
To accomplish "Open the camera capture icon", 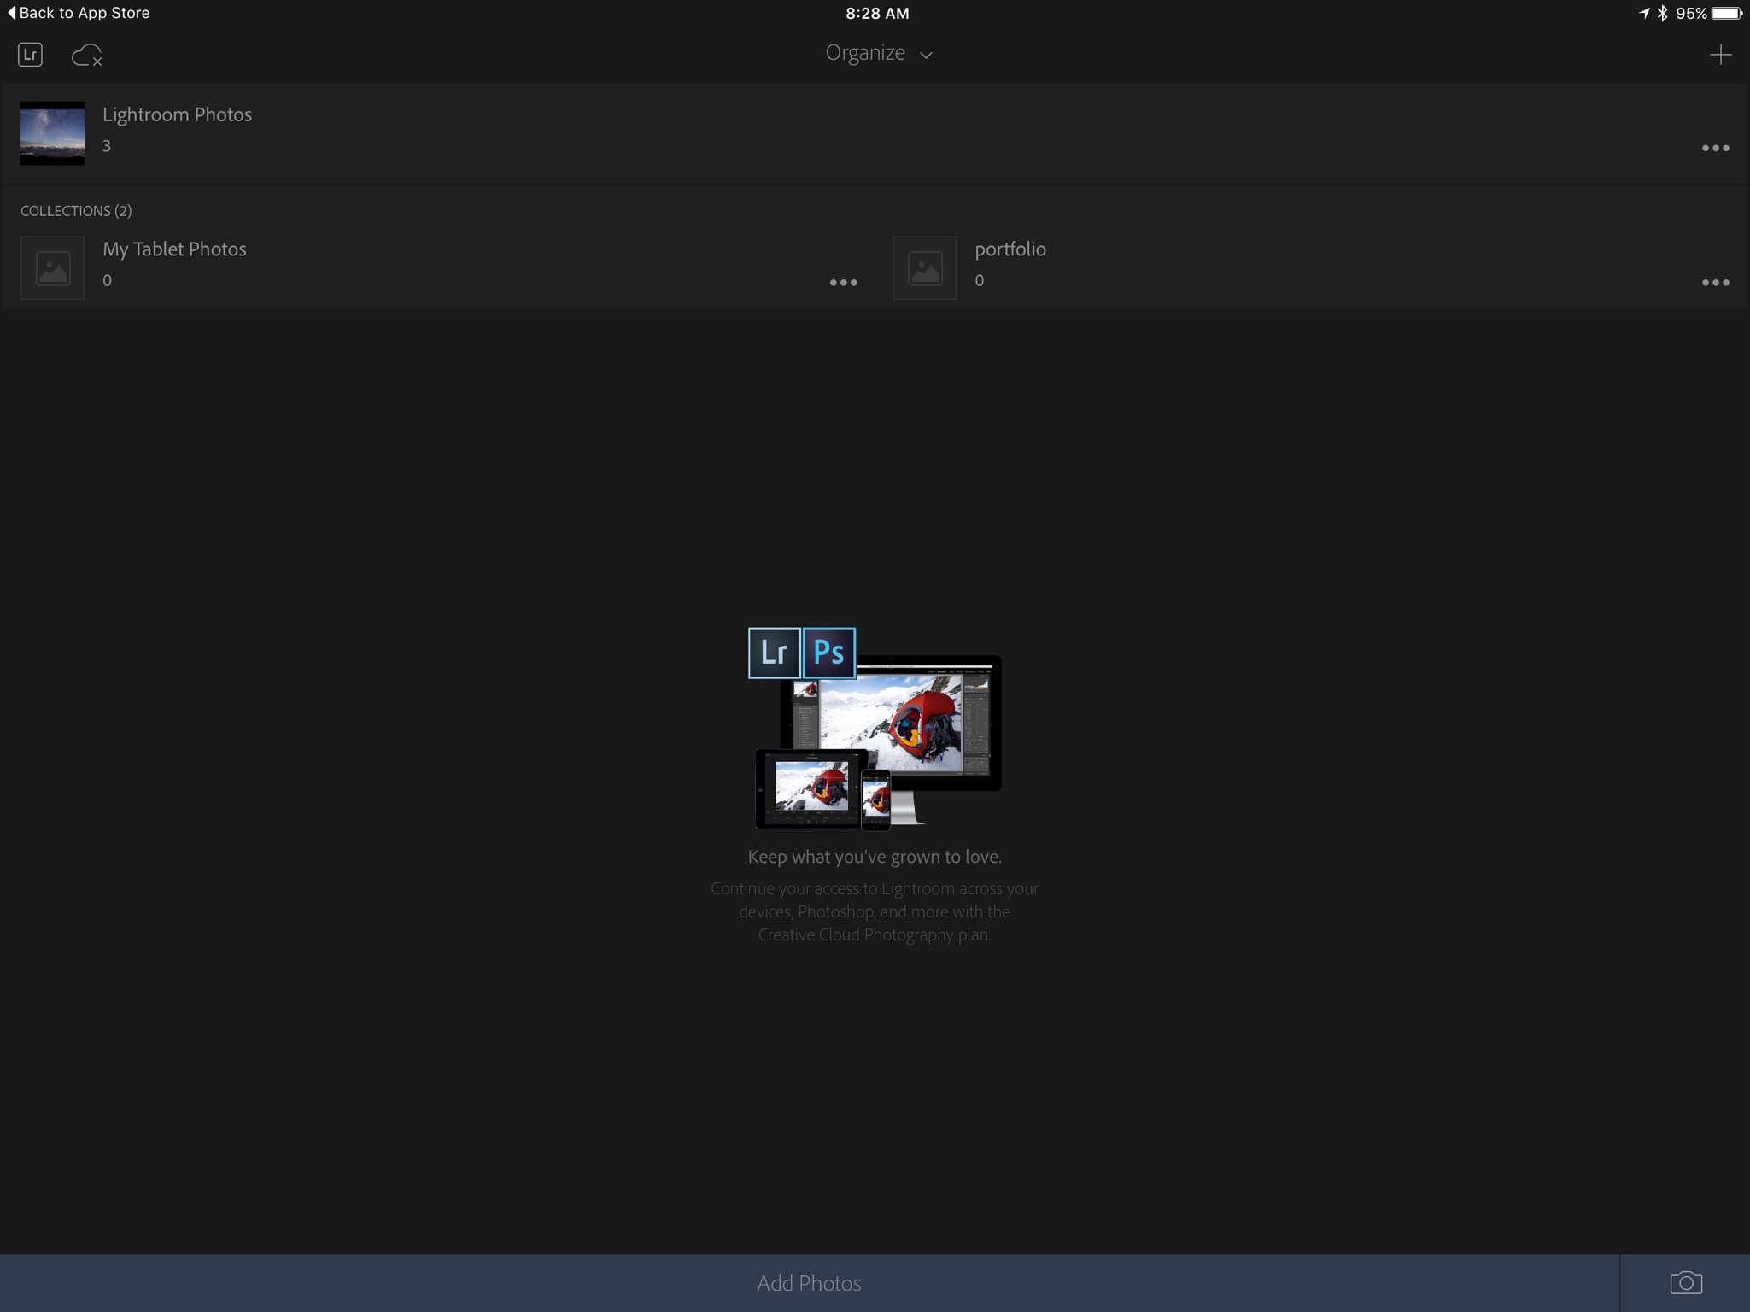I will point(1685,1283).
